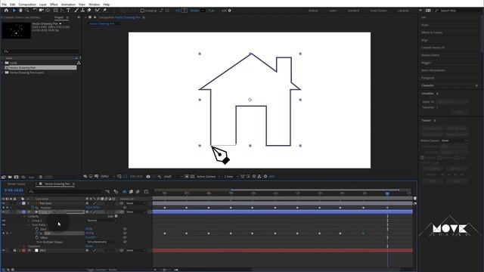
Task: Select the Brush tool
Action: 76,11
